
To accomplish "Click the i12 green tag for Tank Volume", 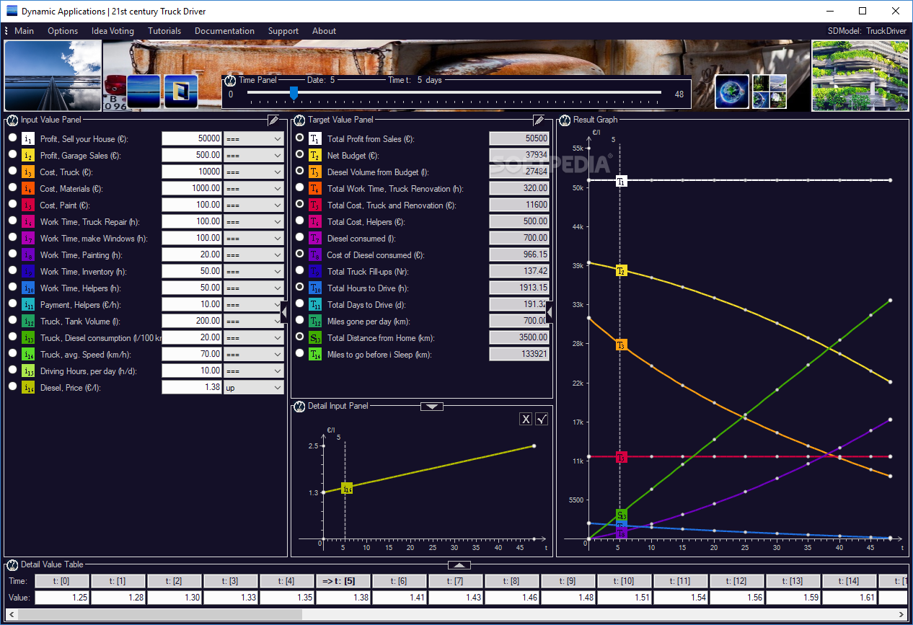I will (27, 321).
